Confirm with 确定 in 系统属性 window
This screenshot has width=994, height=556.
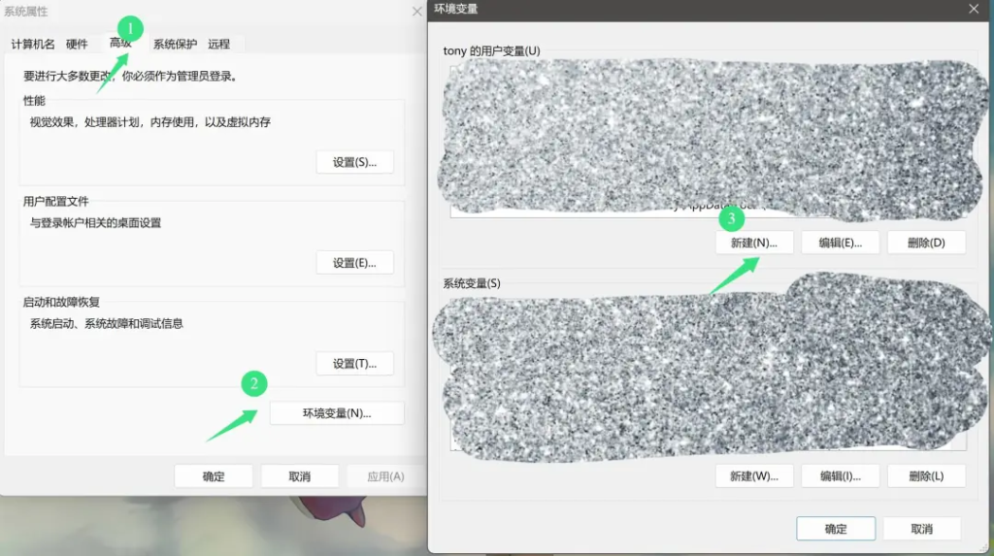click(214, 476)
